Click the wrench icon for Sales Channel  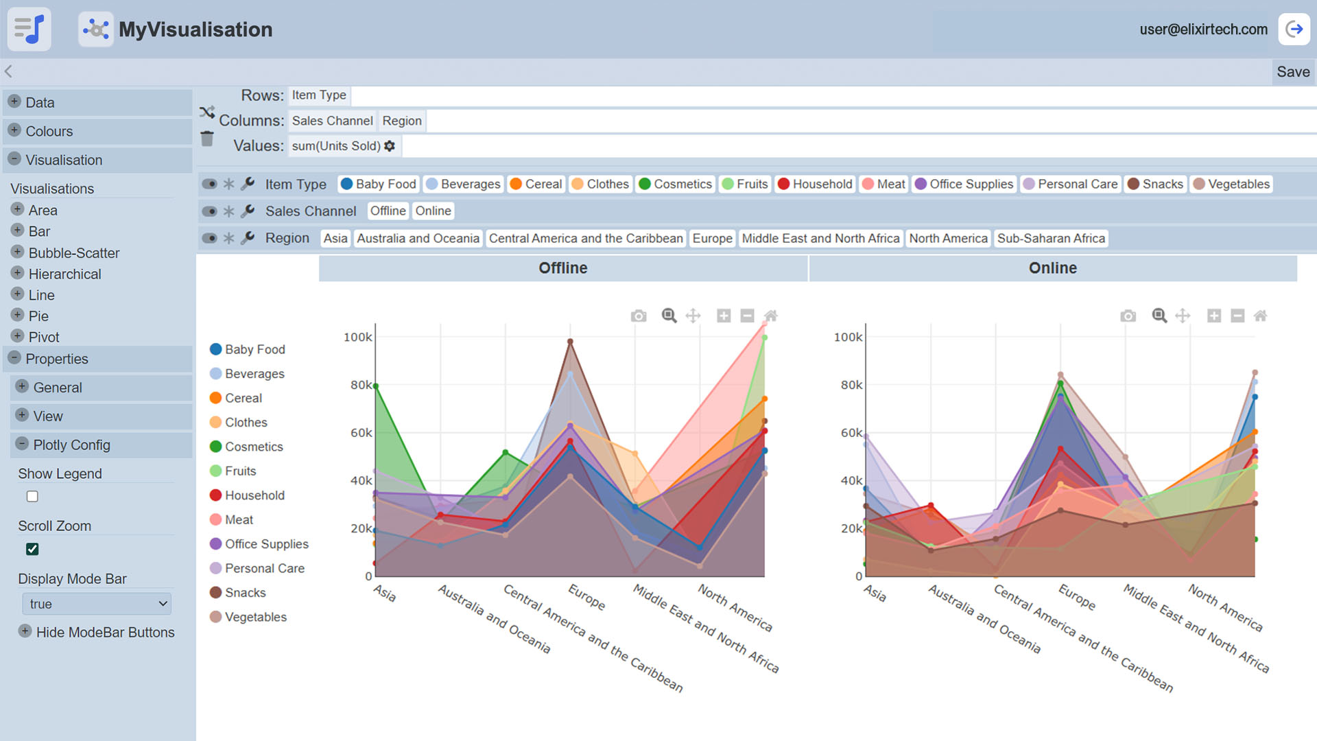pos(248,211)
